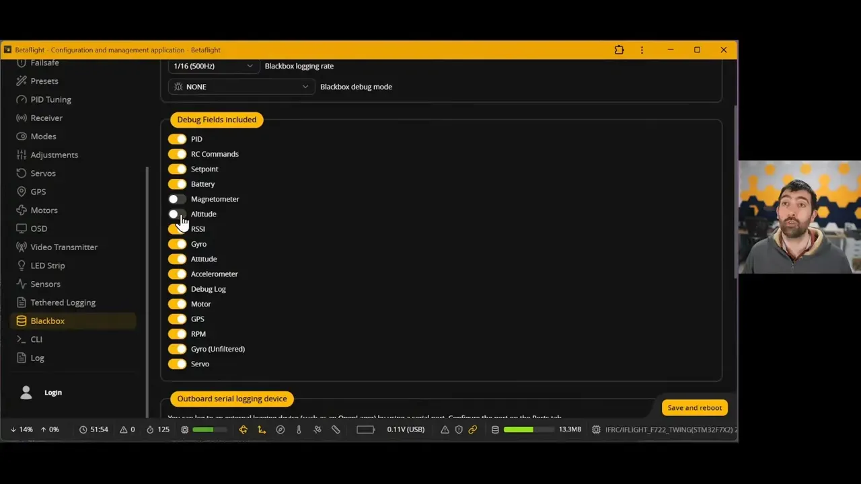
Task: Click the stopwatch icon beside 125
Action: 150,430
